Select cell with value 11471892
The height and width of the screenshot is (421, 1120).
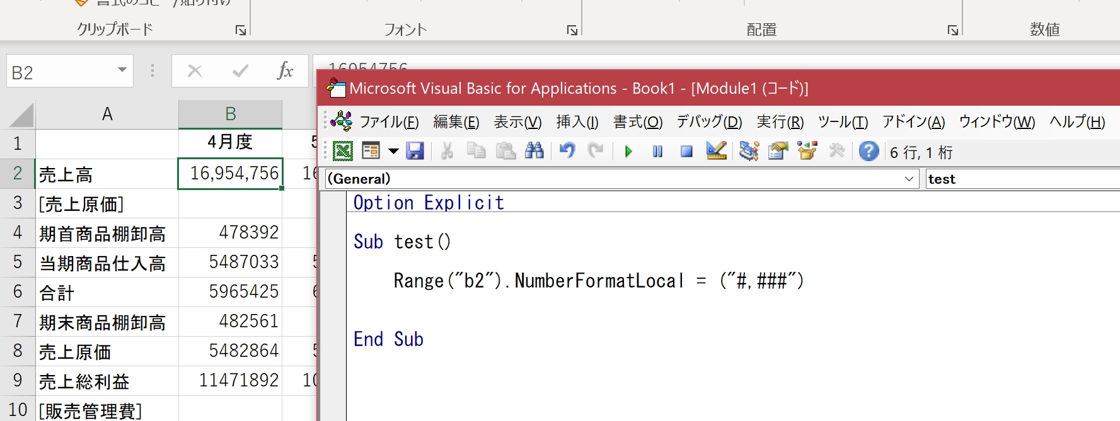point(230,381)
